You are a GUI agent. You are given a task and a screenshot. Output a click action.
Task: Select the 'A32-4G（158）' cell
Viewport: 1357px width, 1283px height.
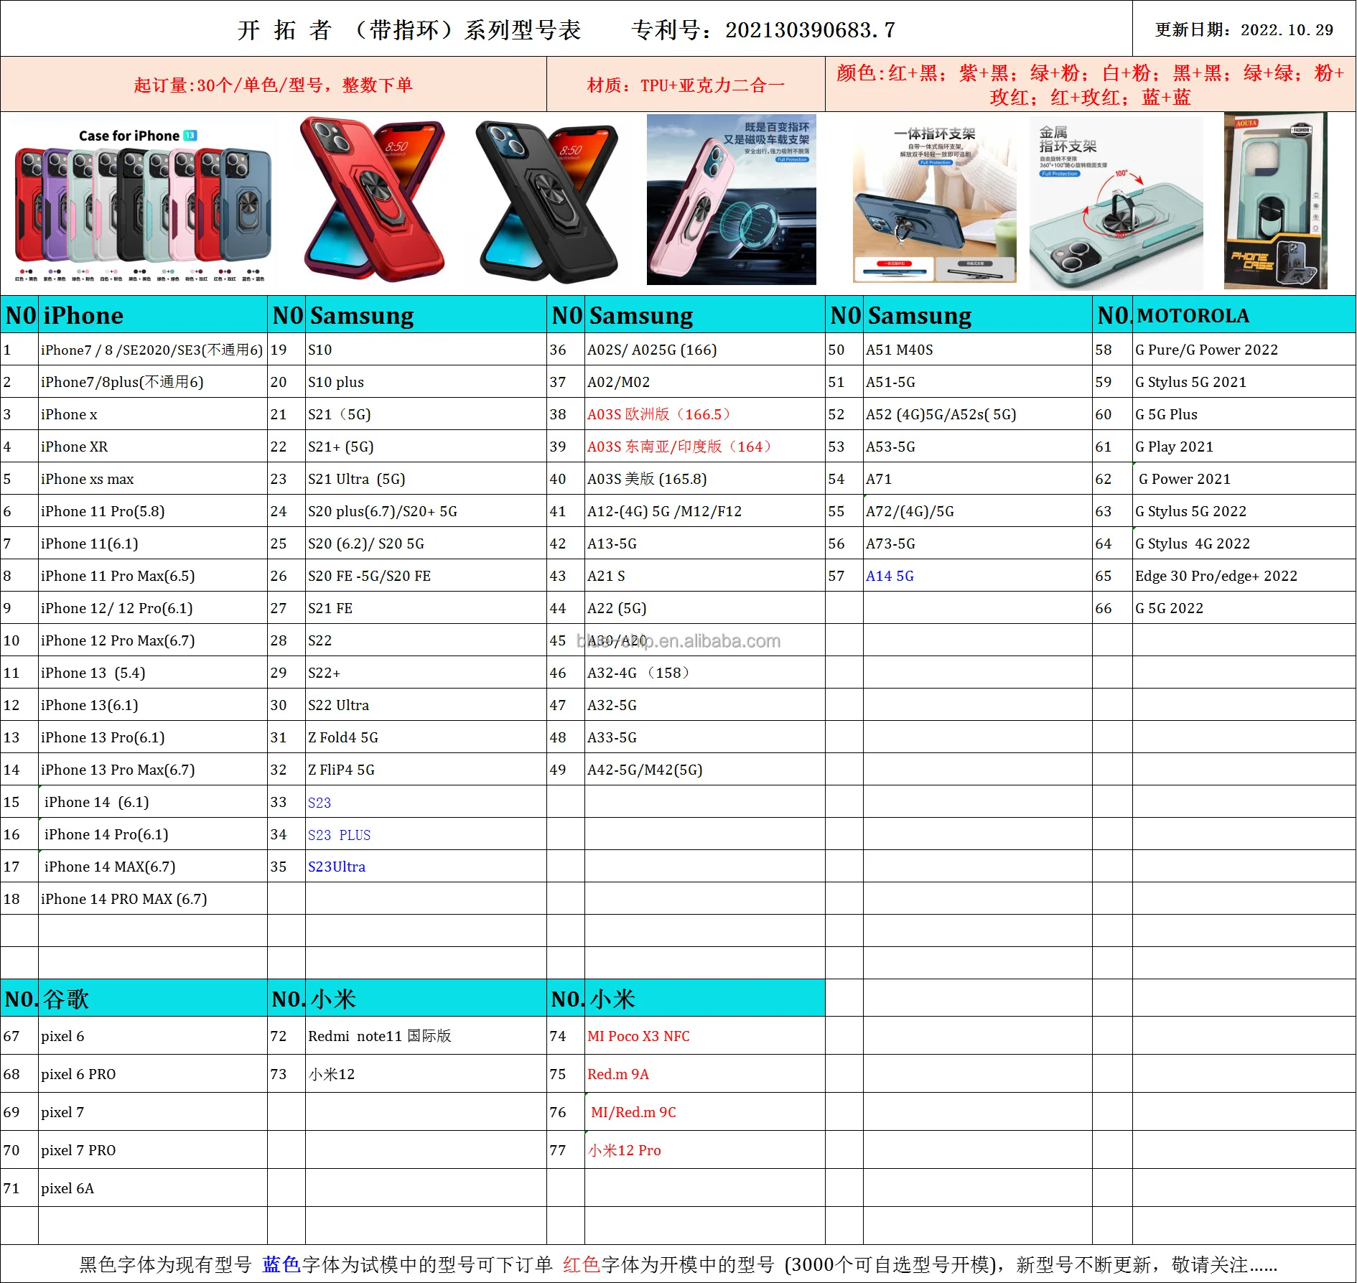[x=705, y=673]
